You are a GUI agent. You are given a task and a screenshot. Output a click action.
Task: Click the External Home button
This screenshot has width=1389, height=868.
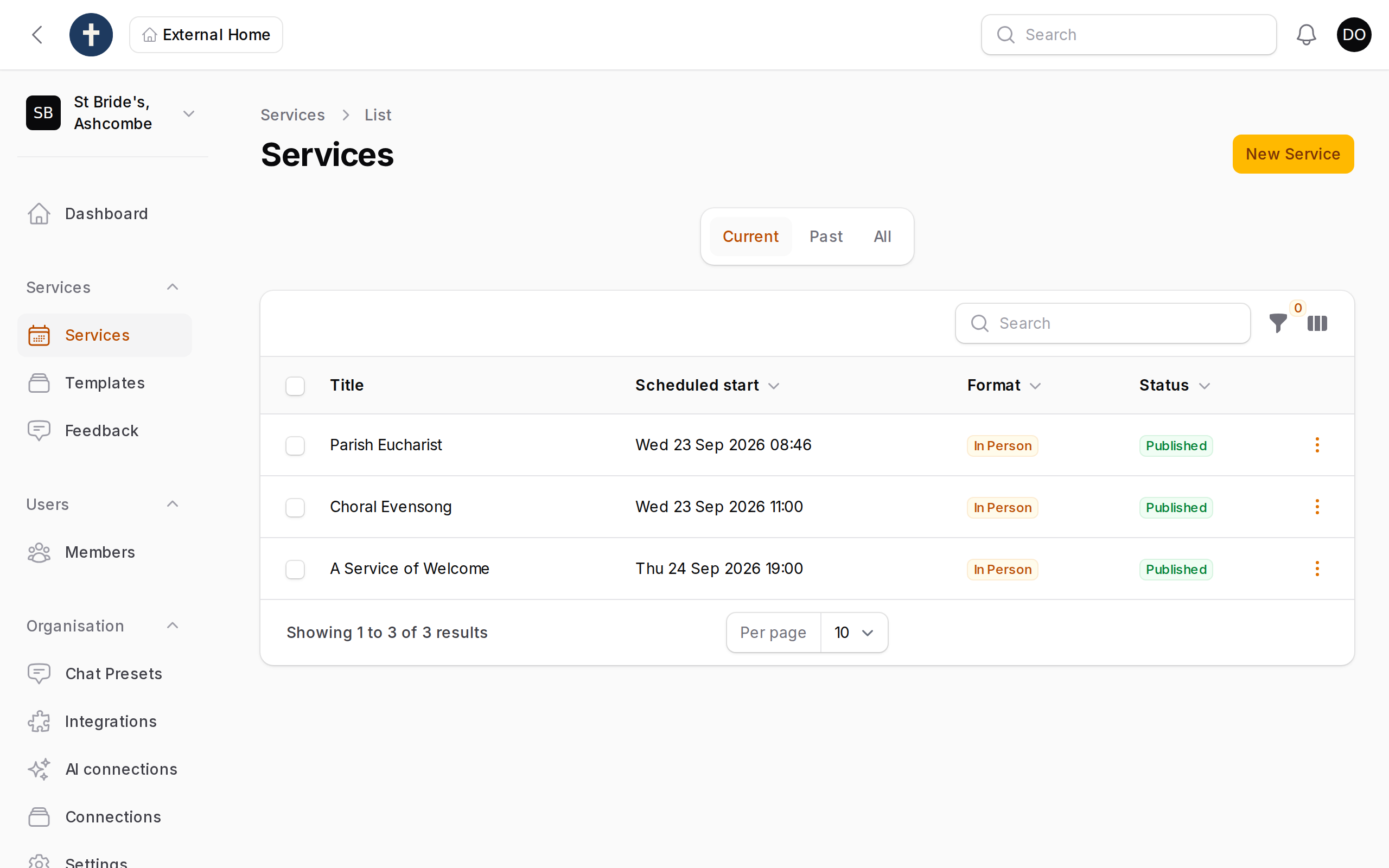point(206,34)
